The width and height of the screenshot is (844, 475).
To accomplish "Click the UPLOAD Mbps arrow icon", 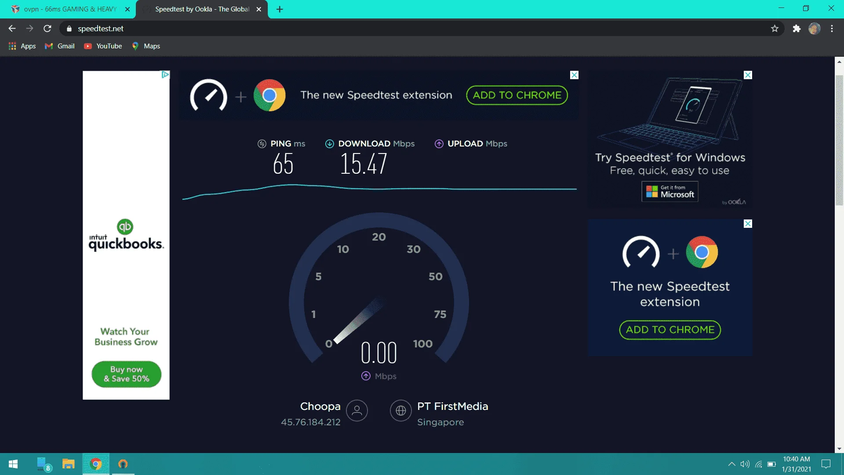I will (439, 144).
